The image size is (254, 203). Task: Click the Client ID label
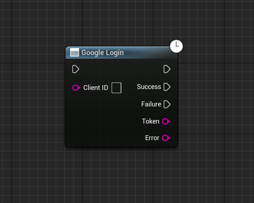click(96, 88)
